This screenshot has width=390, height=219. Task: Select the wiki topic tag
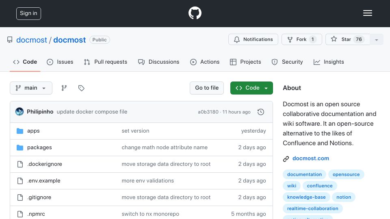292,186
